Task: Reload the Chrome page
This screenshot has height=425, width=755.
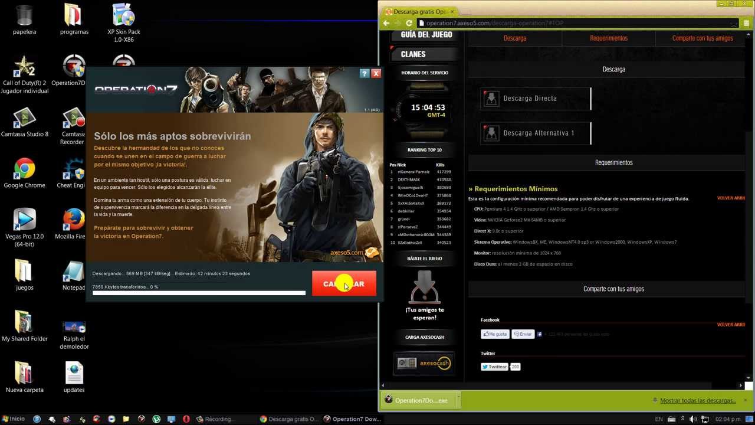Action: [x=410, y=24]
